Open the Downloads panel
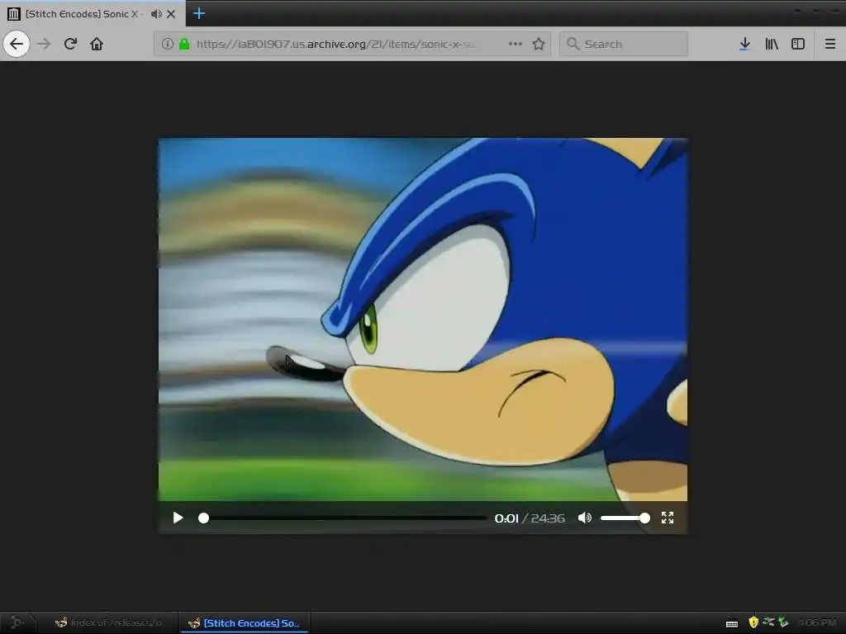 click(x=744, y=44)
